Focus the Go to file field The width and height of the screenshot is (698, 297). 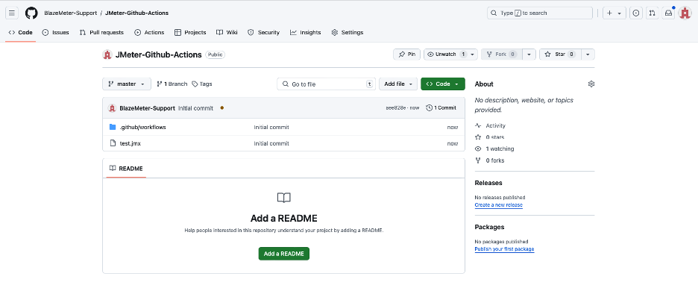coord(327,84)
